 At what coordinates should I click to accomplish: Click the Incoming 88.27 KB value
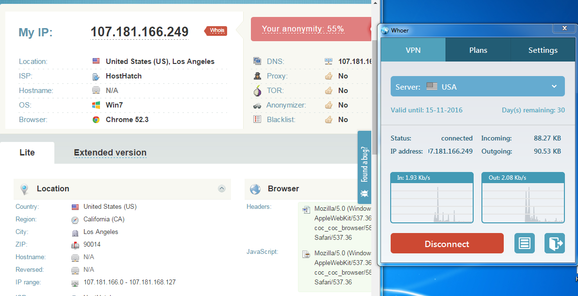(547, 139)
